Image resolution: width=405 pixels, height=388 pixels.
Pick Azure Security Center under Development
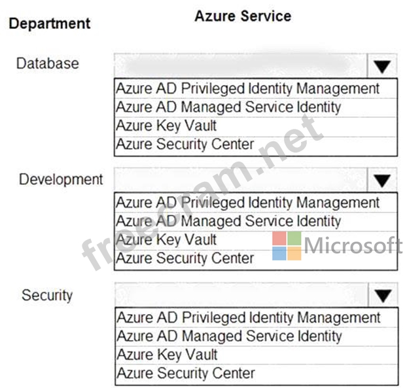[256, 259]
